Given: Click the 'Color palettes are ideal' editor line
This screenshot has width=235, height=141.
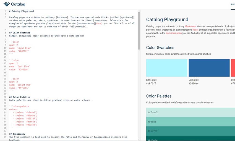Looking at the screenshot, I should [50, 100].
